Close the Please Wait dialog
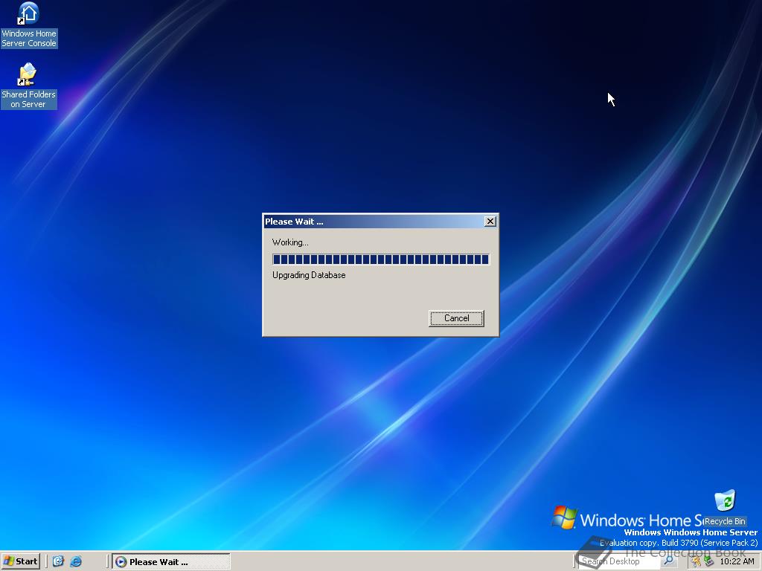The image size is (762, 571). pos(490,222)
